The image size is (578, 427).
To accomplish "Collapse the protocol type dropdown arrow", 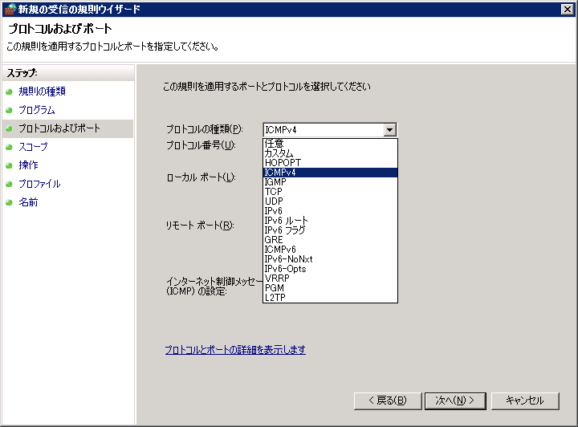I will pos(389,129).
